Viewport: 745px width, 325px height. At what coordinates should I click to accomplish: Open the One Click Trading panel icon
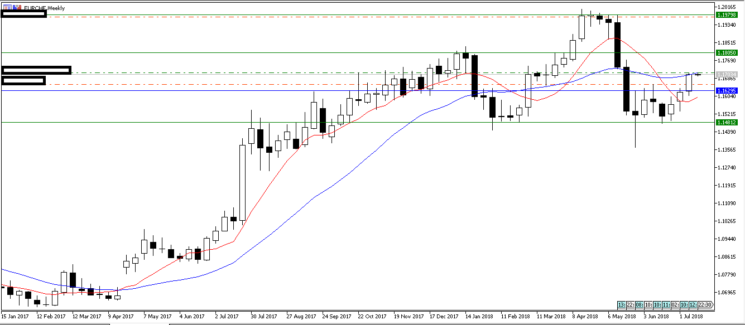tap(7, 7)
